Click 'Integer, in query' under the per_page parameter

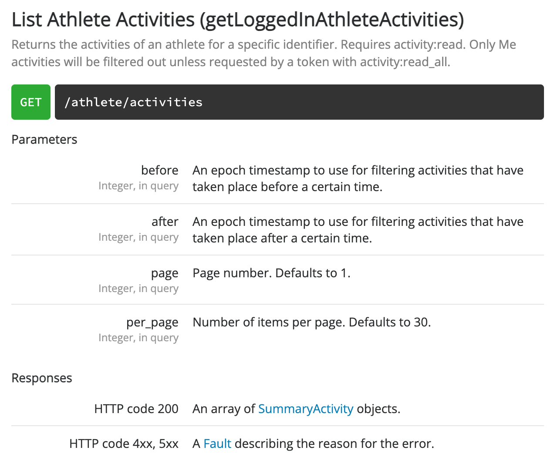pyautogui.click(x=138, y=338)
